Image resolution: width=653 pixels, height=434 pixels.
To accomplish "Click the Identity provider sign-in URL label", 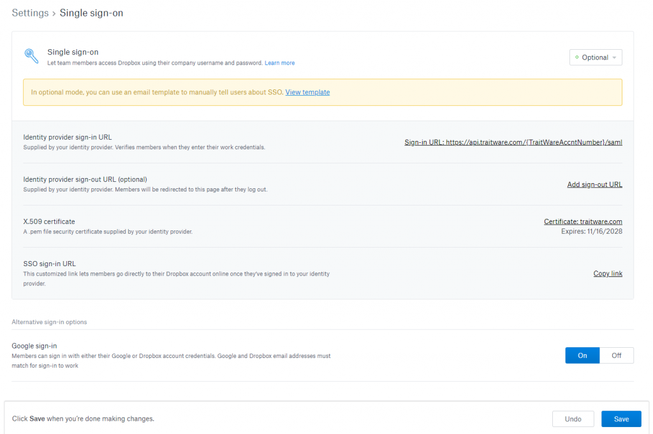I will coord(68,137).
